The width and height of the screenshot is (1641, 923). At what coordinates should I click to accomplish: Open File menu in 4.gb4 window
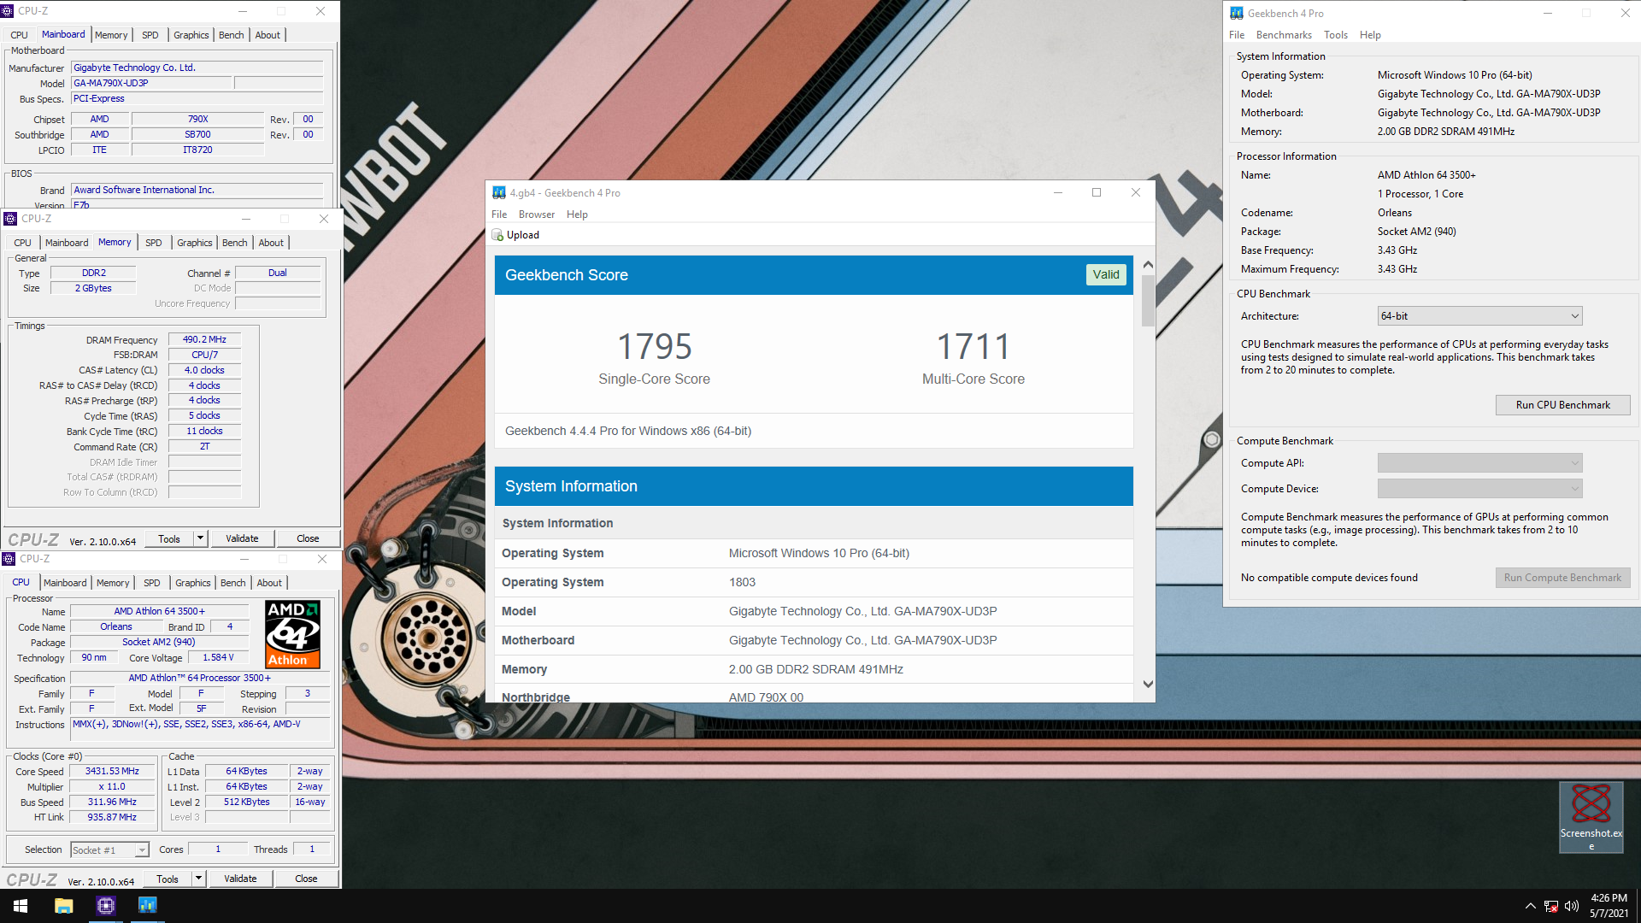click(499, 215)
